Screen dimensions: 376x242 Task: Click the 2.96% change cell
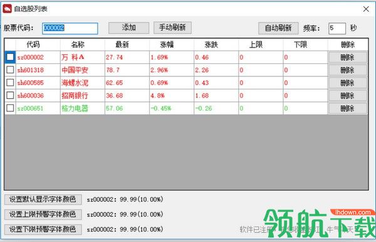172,70
